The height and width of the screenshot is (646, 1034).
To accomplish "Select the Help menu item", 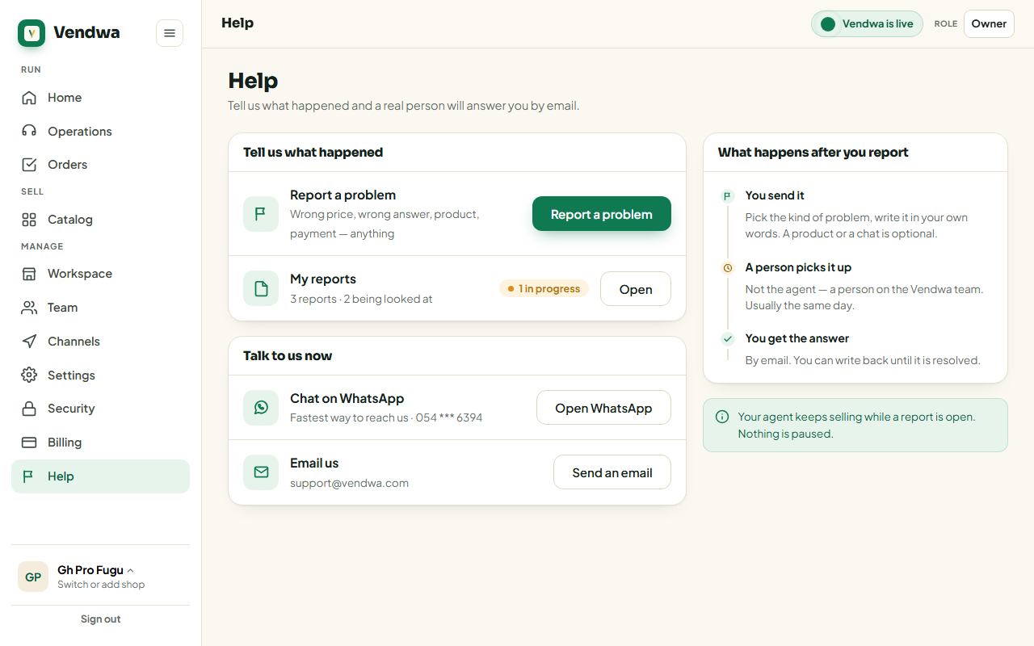I will (x=100, y=476).
